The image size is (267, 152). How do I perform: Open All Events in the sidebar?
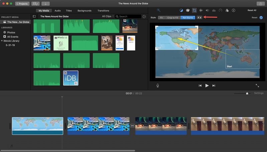tap(13, 37)
